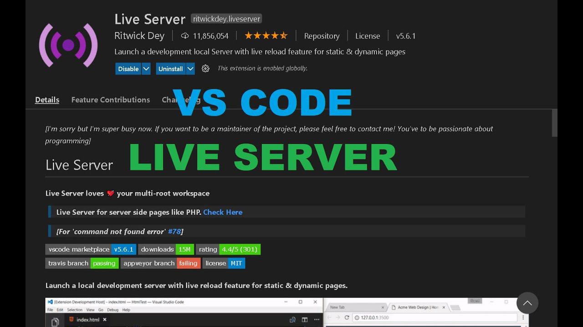
Task: Open the License link
Action: click(368, 36)
